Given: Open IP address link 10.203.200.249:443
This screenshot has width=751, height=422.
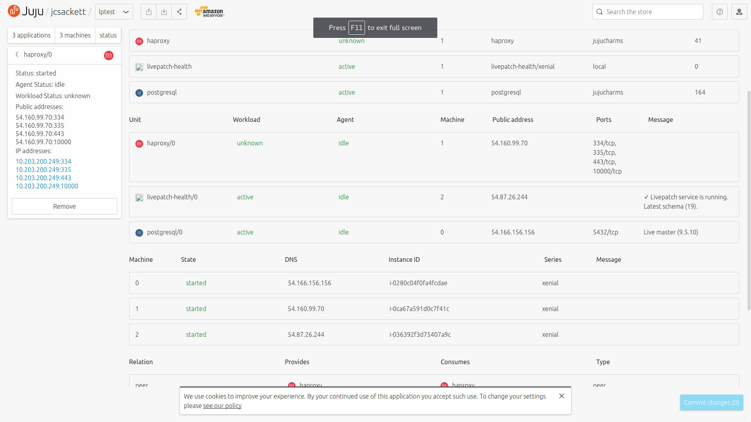Looking at the screenshot, I should coord(43,178).
